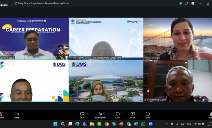Unmute the microphone with the Audio button
The height and width of the screenshot is (128, 212).
click(x=1, y=115)
